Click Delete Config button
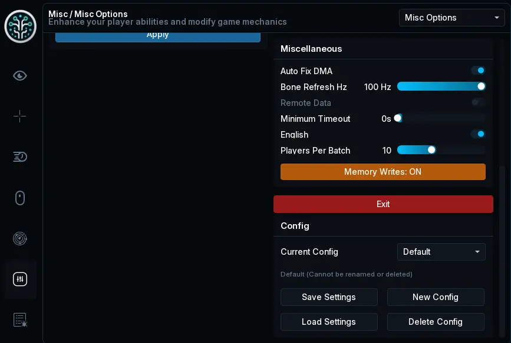This screenshot has height=343, width=511. (436, 322)
